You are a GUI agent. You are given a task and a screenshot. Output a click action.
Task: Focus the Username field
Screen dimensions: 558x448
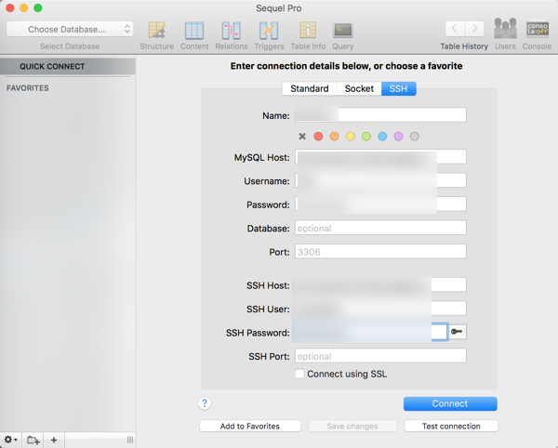(380, 180)
